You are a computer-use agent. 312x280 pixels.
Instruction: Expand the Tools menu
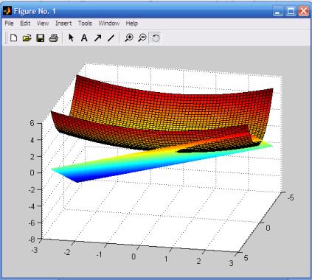point(85,24)
